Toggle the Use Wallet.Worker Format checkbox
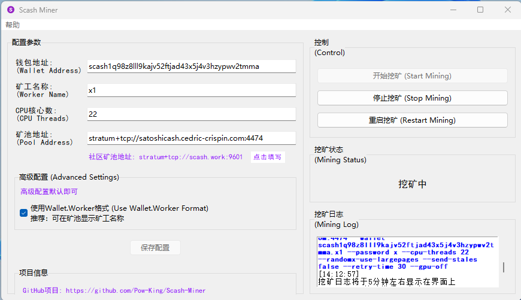Viewport: 521px width, 300px height. 23,213
